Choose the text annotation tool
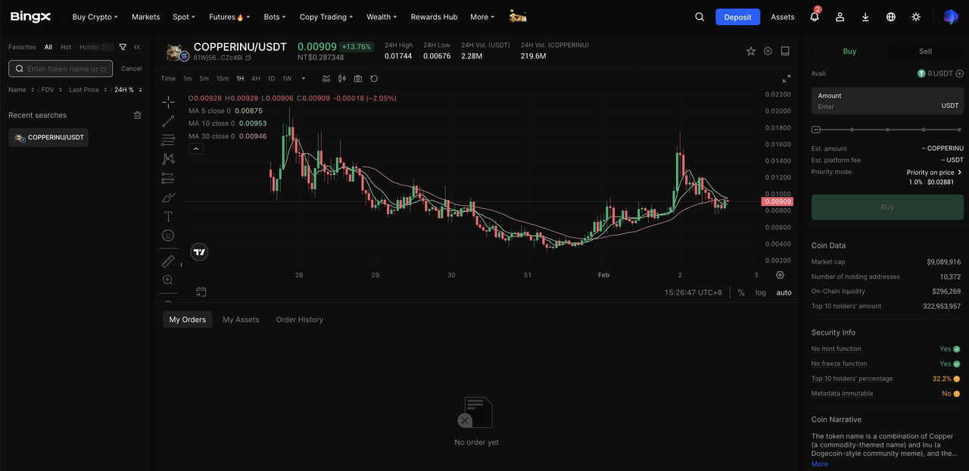 (x=168, y=217)
